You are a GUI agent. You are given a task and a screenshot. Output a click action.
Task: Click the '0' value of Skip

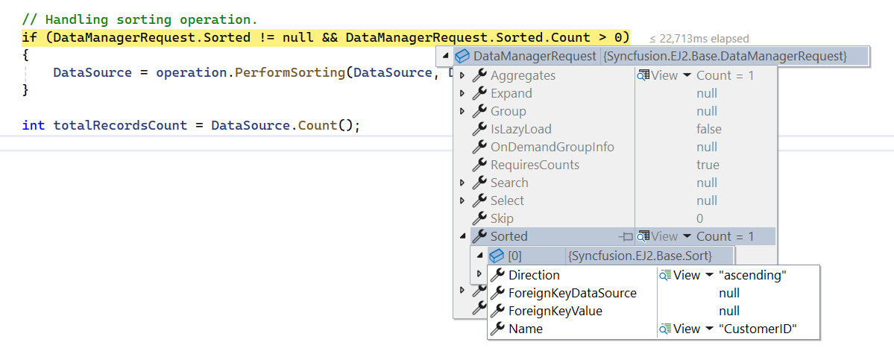[699, 218]
